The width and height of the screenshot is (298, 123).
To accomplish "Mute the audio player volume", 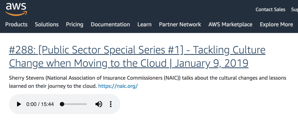I will pyautogui.click(x=99, y=104).
